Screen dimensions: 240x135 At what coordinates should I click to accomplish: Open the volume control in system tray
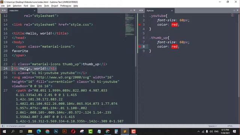211,132
